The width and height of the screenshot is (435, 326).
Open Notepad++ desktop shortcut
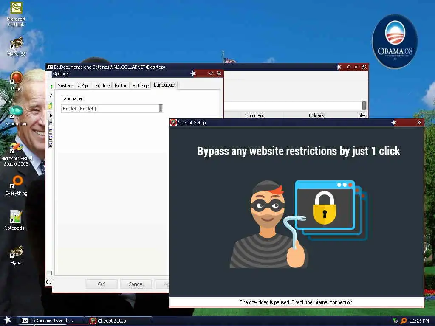pos(16,220)
